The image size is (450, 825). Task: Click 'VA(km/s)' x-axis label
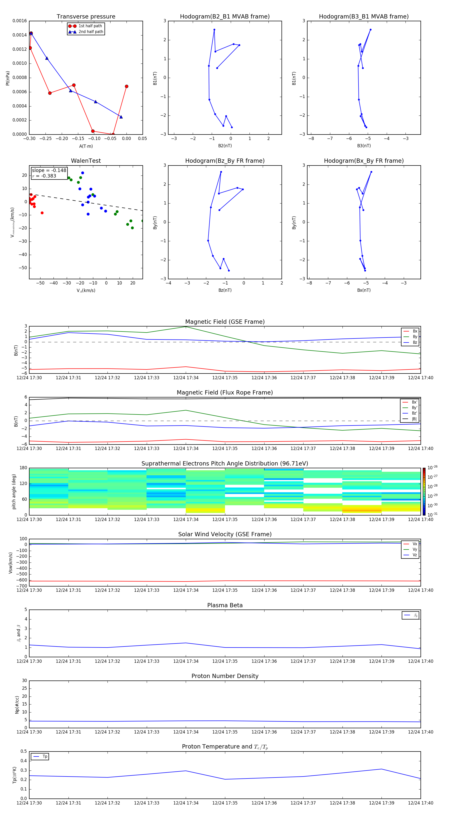tap(86, 291)
